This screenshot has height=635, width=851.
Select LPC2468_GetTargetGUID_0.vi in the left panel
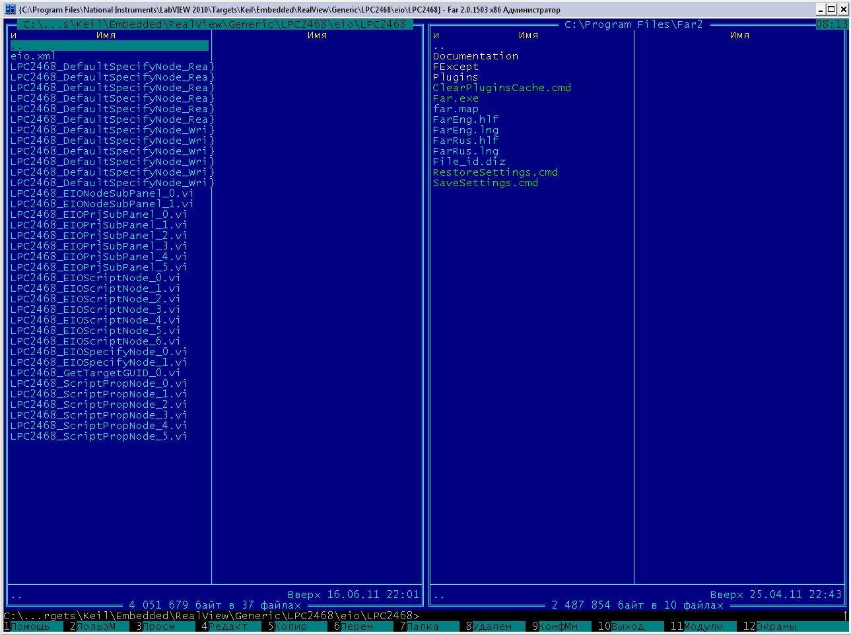tap(95, 373)
